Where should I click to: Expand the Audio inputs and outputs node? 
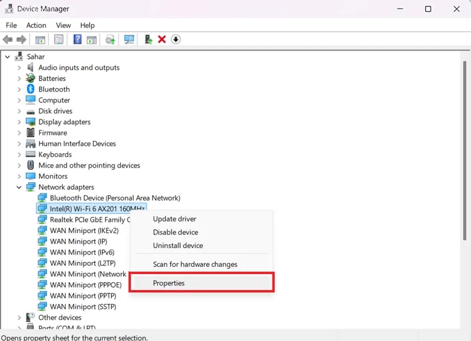tap(19, 68)
